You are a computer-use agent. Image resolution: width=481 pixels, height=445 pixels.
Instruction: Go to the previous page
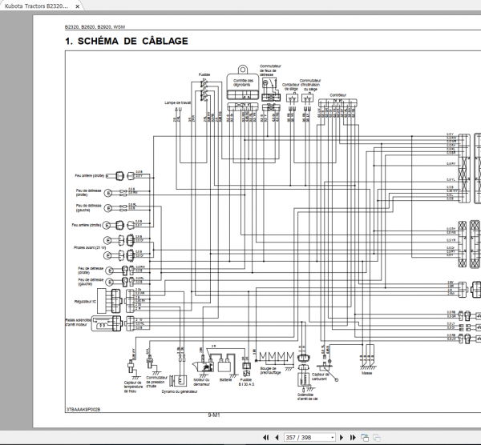pyautogui.click(x=277, y=437)
